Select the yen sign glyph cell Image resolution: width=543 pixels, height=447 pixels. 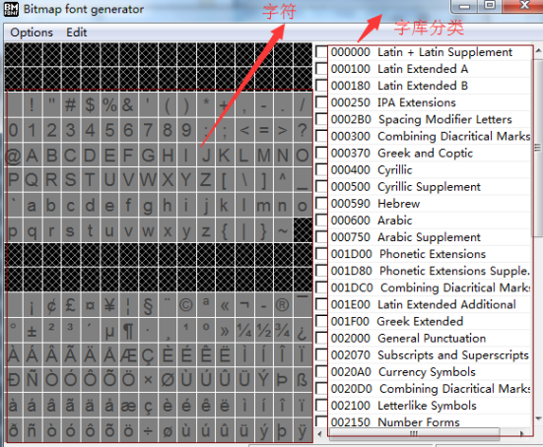[x=109, y=305]
